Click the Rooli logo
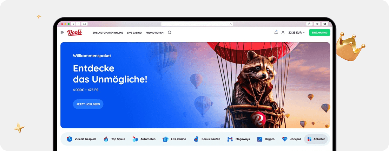This screenshot has height=151, width=389. click(x=74, y=33)
